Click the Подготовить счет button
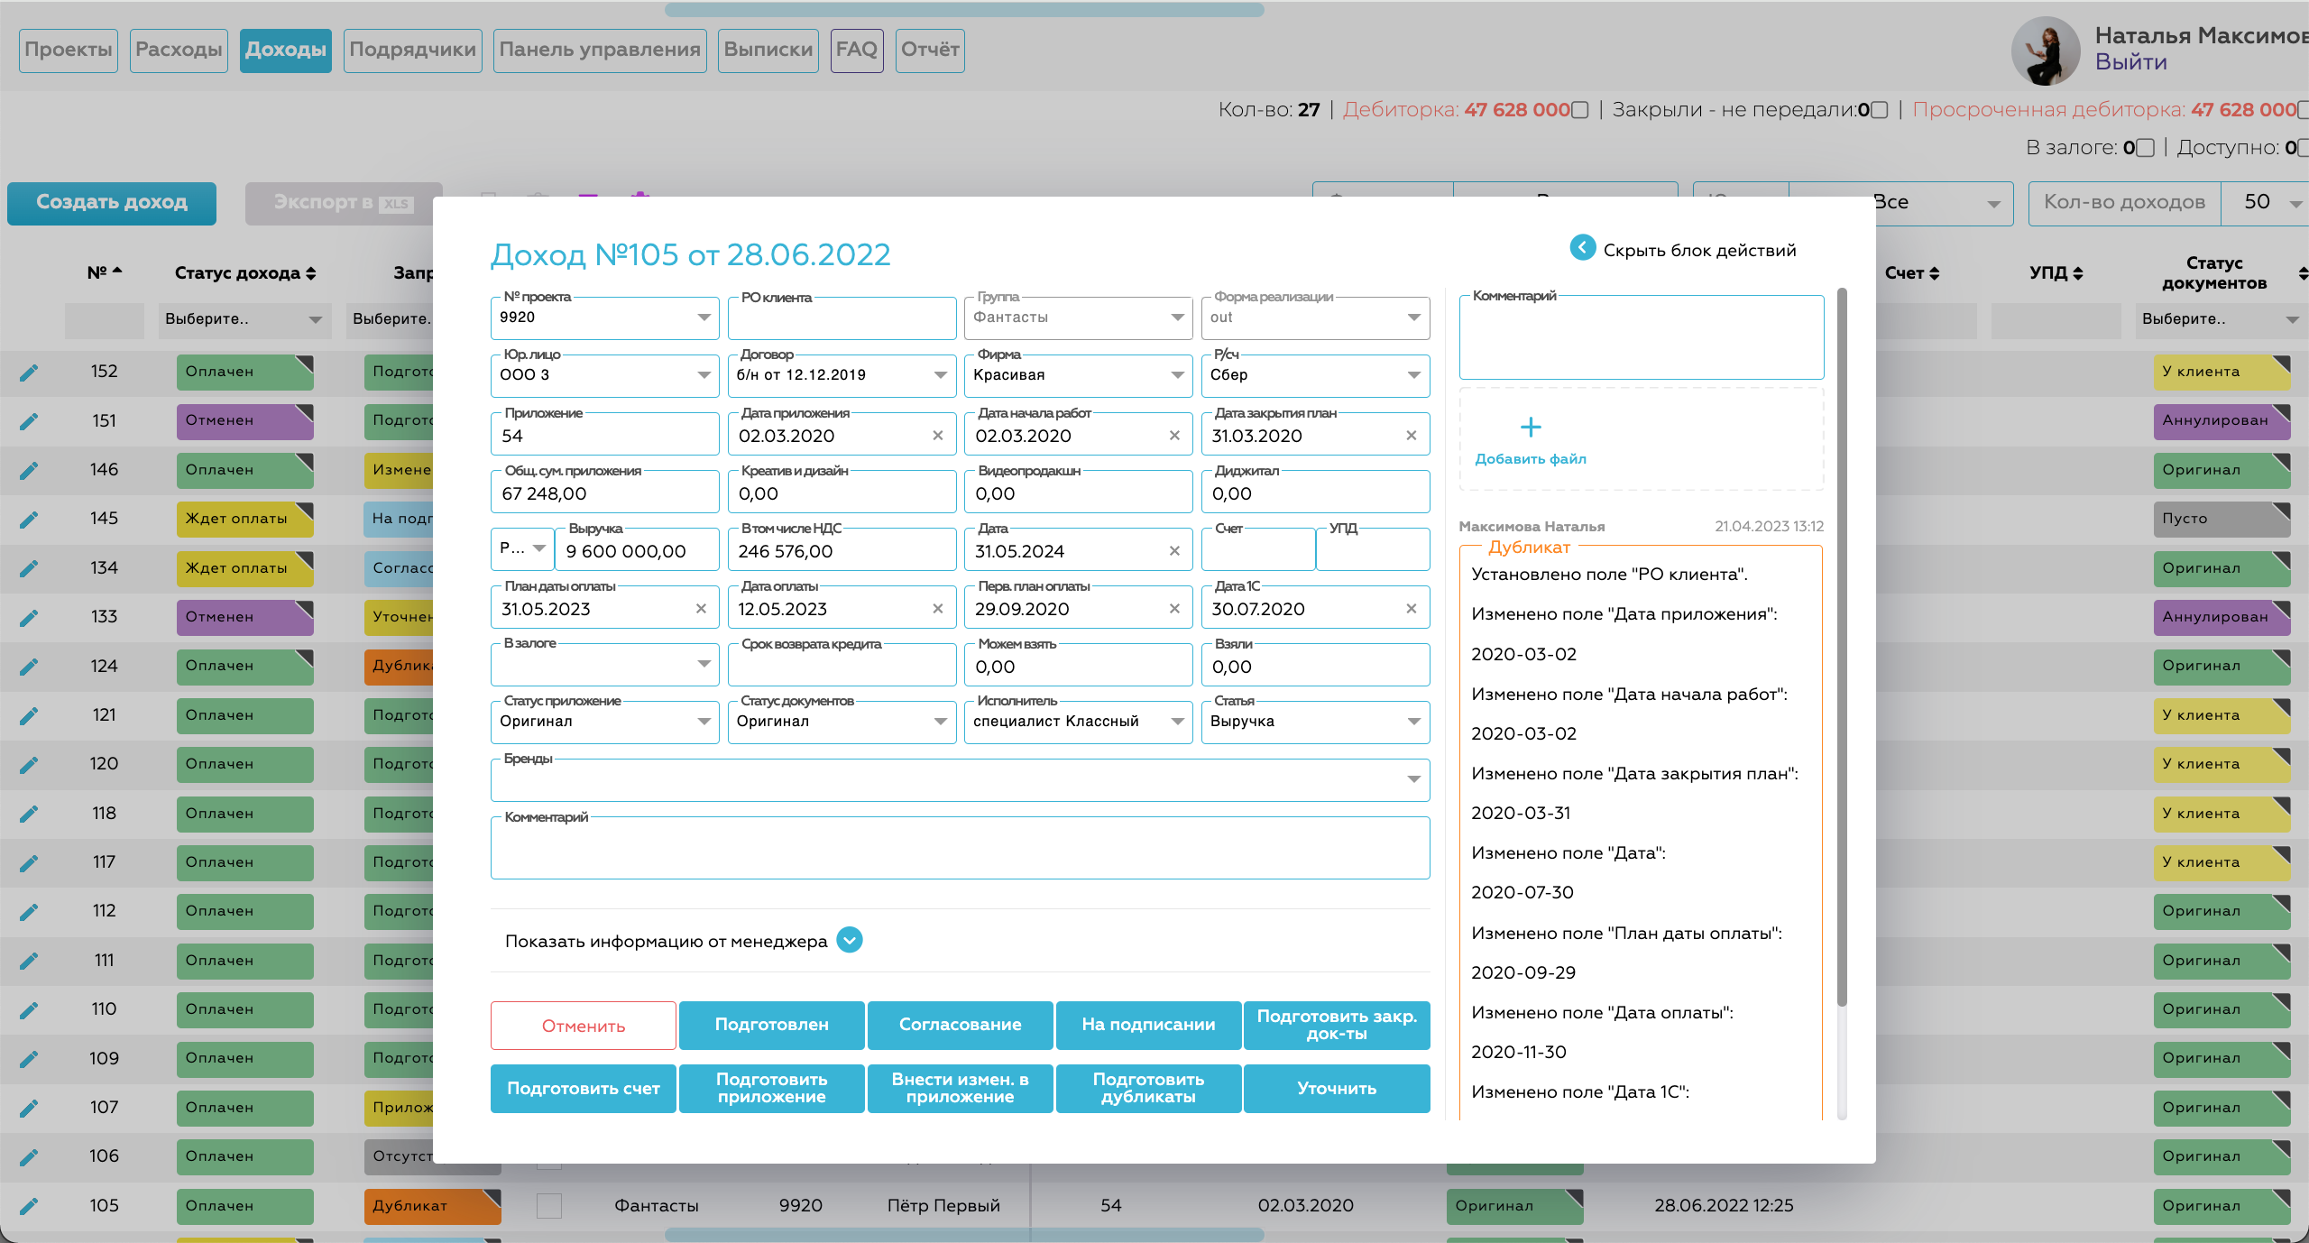This screenshot has height=1243, width=2309. (x=583, y=1089)
